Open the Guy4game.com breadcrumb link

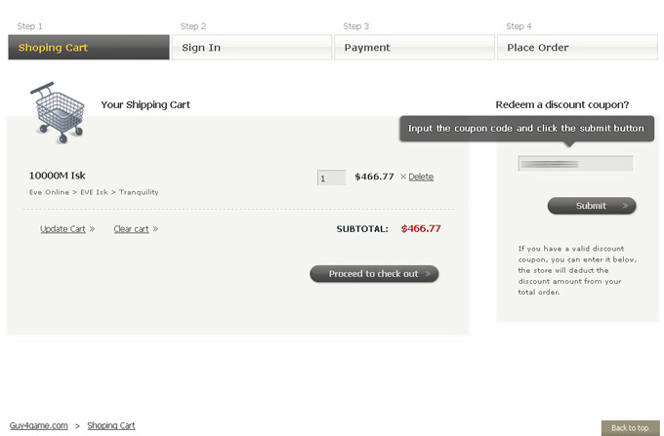pyautogui.click(x=38, y=425)
